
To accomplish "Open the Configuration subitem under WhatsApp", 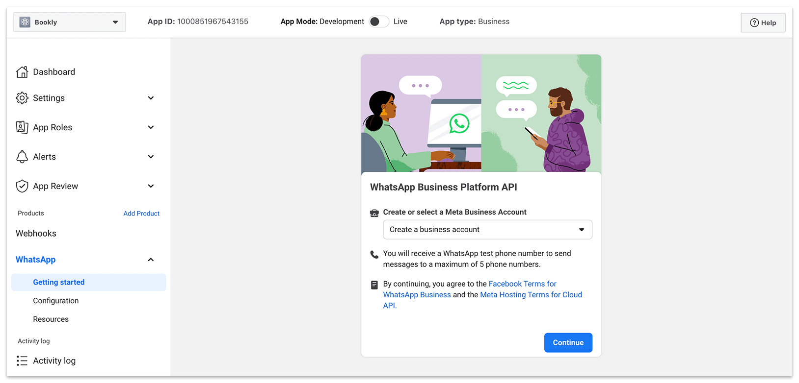I will coord(56,301).
